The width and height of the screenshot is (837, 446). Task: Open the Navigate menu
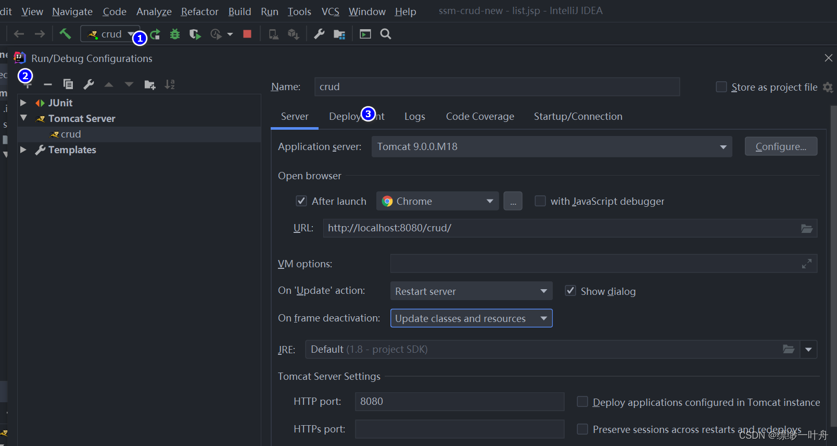pos(72,11)
